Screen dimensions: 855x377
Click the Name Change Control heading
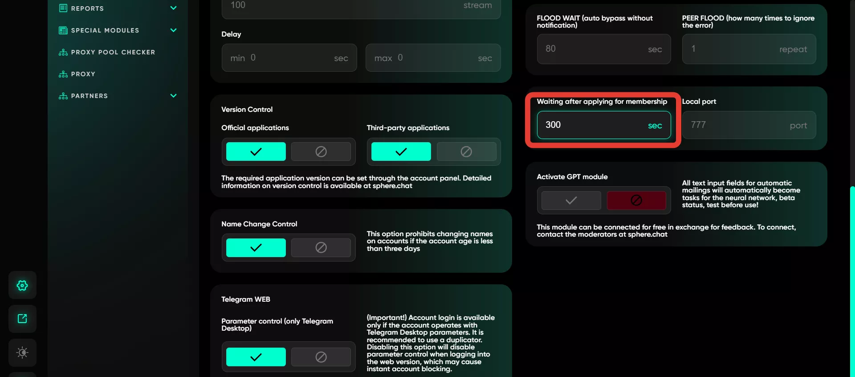259,224
